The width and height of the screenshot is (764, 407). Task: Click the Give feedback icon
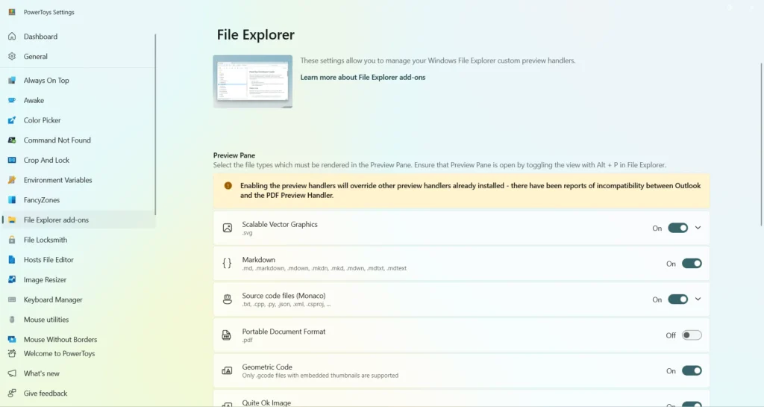12,394
